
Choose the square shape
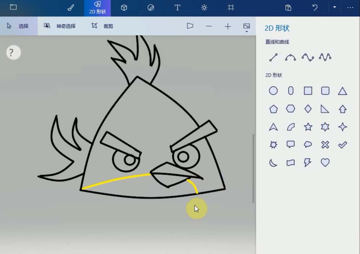(308, 91)
